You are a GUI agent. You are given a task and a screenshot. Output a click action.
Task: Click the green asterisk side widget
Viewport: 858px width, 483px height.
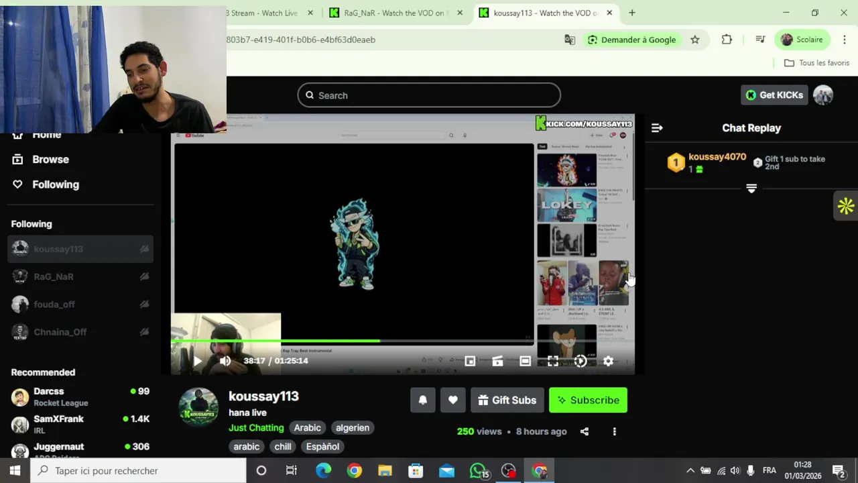coord(846,206)
